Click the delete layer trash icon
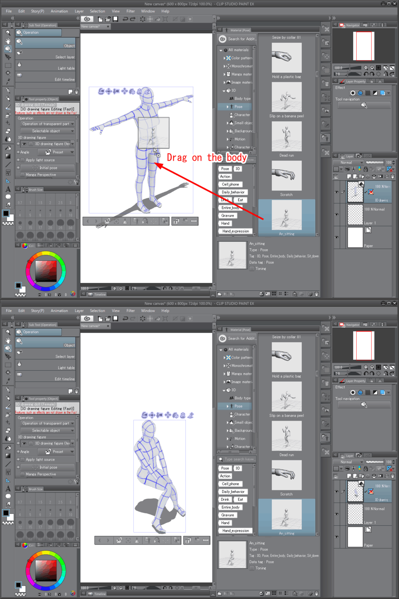 pos(392,176)
